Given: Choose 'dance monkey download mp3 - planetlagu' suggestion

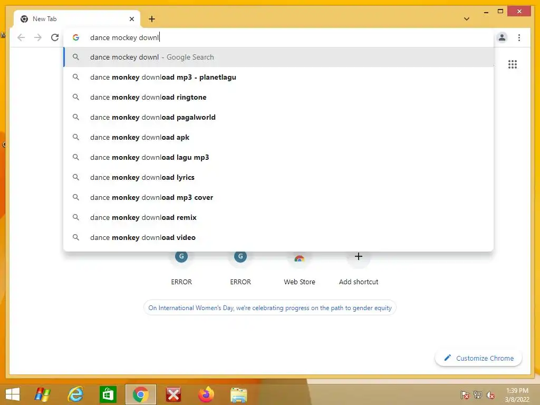Looking at the screenshot, I should click(278, 77).
